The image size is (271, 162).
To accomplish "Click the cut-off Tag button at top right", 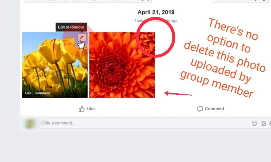I will (x=260, y=1).
